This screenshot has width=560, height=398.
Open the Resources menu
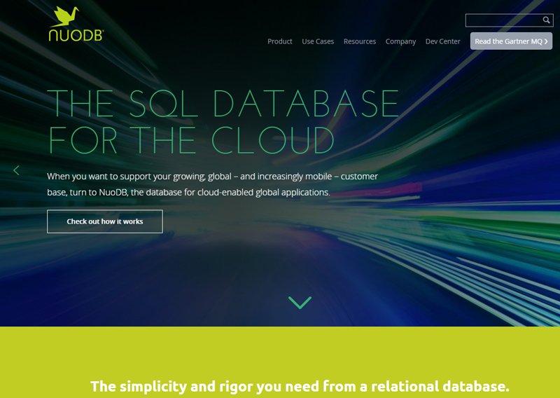click(x=360, y=41)
